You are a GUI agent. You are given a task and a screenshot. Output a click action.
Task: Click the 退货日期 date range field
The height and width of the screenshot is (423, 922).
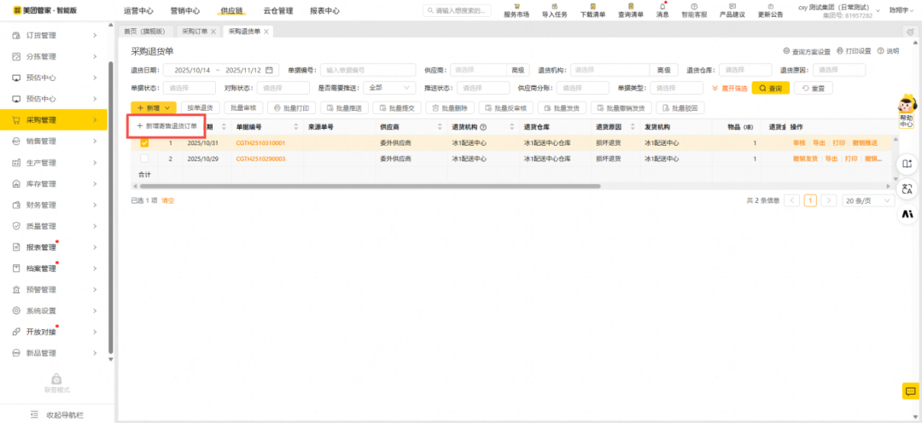(220, 70)
